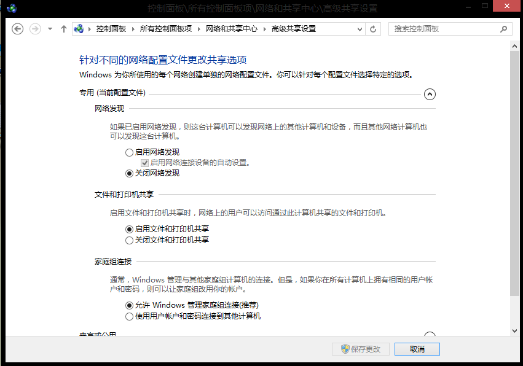Expand the 来宾或公用 section chevron

(x=430, y=334)
